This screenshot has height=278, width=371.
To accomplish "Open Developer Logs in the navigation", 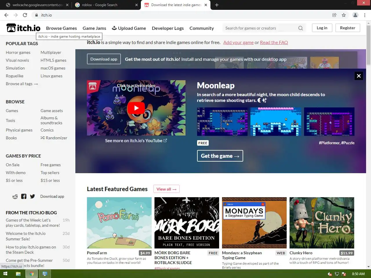I will pyautogui.click(x=168, y=28).
